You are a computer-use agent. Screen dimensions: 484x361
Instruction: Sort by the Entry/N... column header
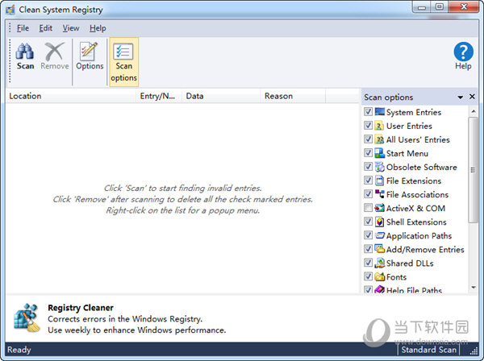[159, 96]
